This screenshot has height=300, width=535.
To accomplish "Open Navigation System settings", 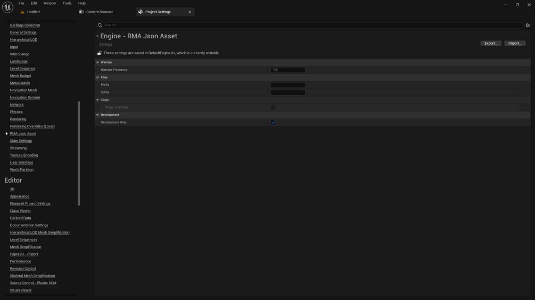I will coord(25,97).
